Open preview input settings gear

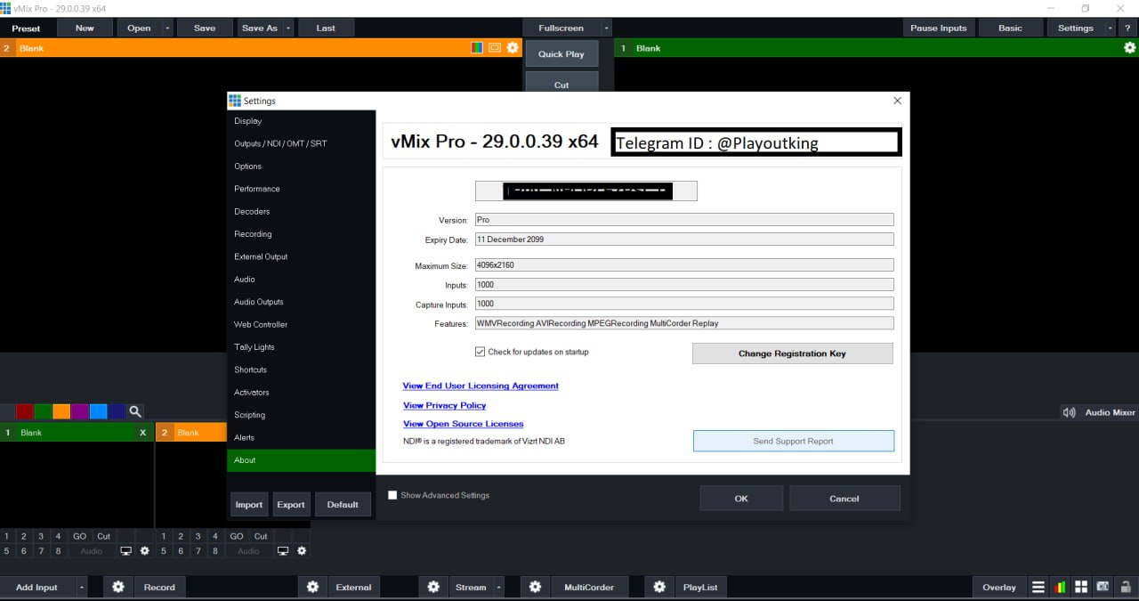click(513, 48)
